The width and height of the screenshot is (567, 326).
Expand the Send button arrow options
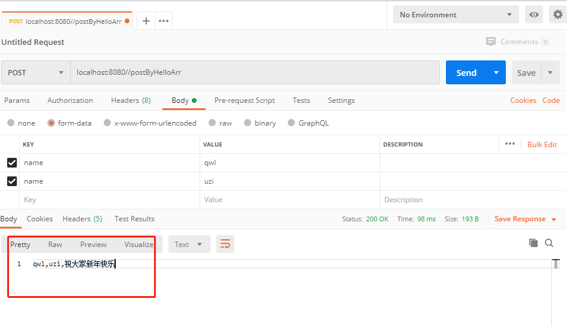[x=496, y=72]
